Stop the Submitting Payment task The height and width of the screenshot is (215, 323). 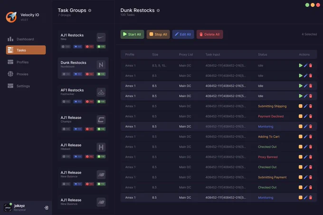(301, 177)
